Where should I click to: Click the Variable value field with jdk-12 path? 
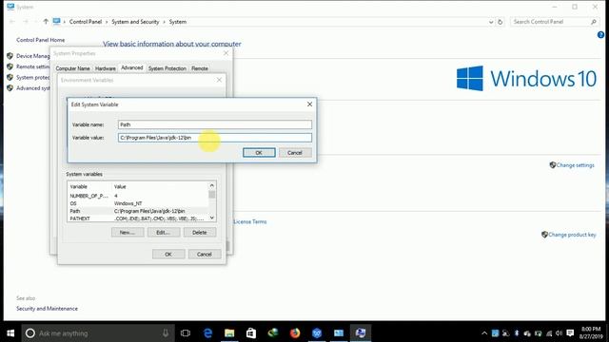(x=215, y=138)
